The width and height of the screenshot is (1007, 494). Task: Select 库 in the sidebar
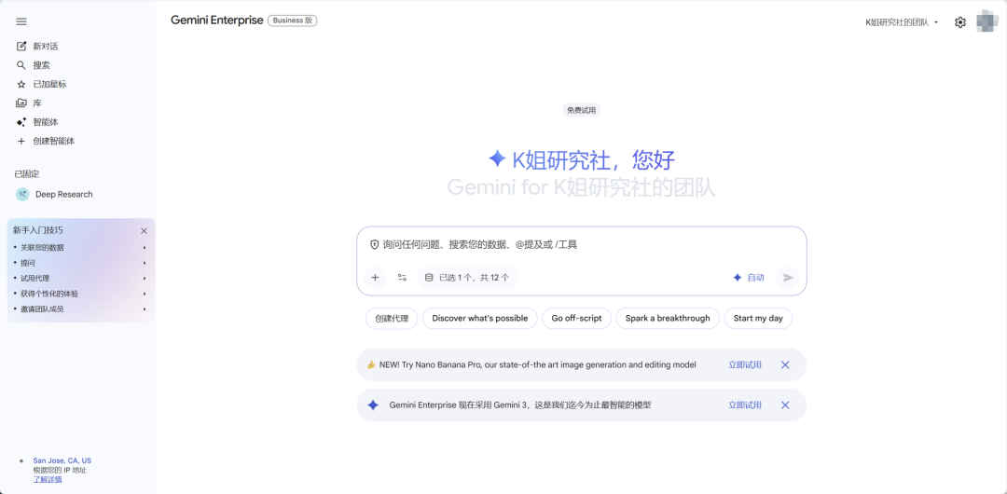tap(37, 103)
